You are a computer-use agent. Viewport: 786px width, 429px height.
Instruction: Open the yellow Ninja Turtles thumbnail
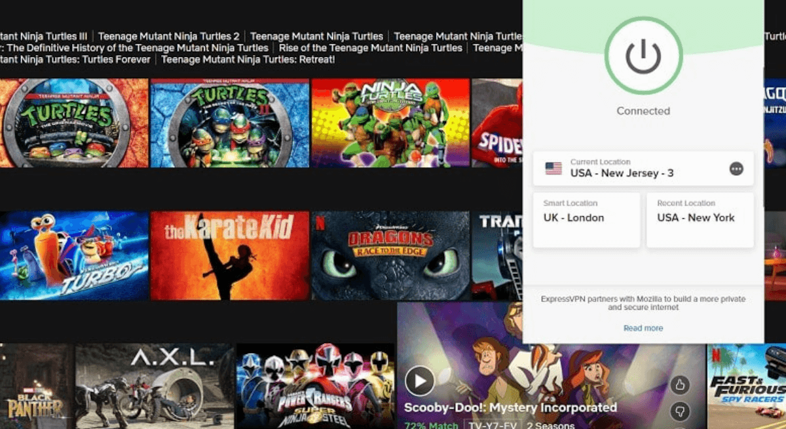point(390,123)
